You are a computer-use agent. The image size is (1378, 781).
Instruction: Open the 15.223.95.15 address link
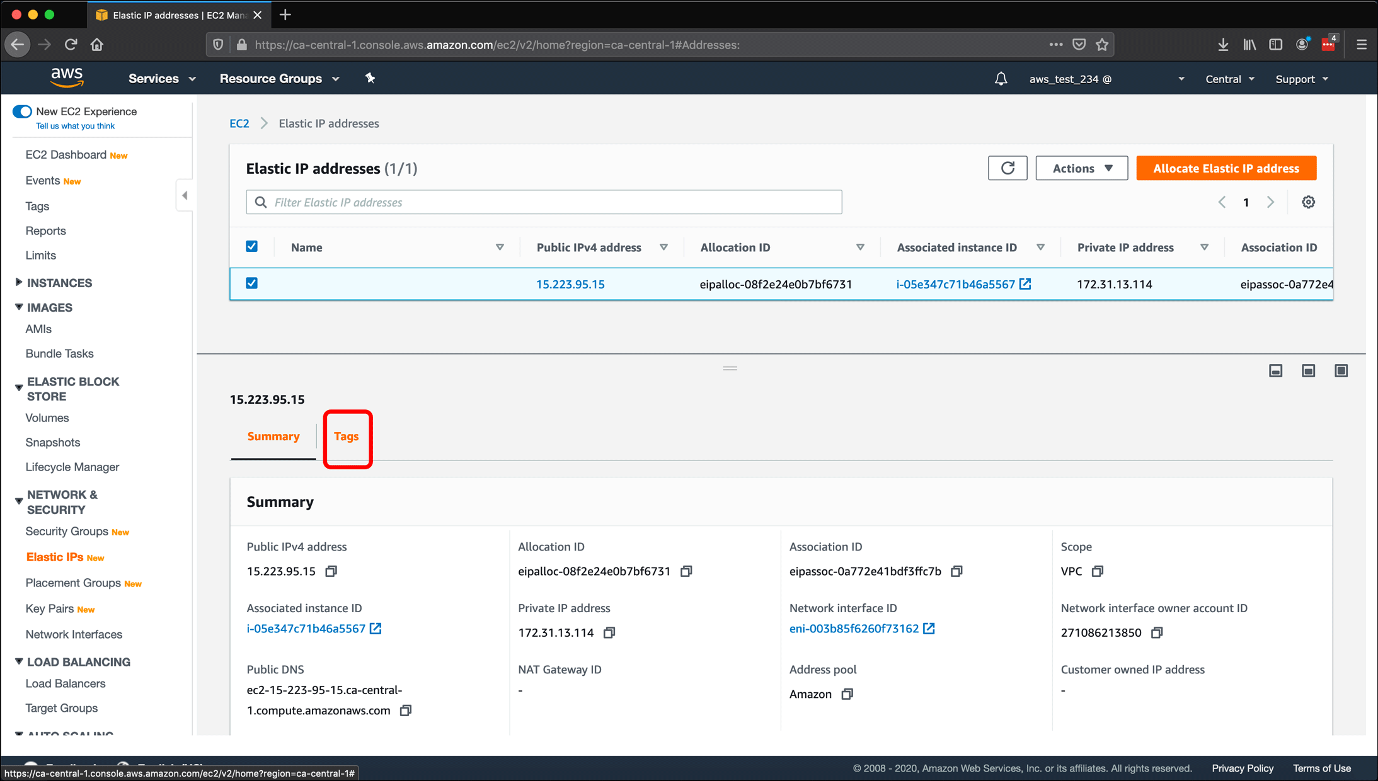(x=570, y=284)
